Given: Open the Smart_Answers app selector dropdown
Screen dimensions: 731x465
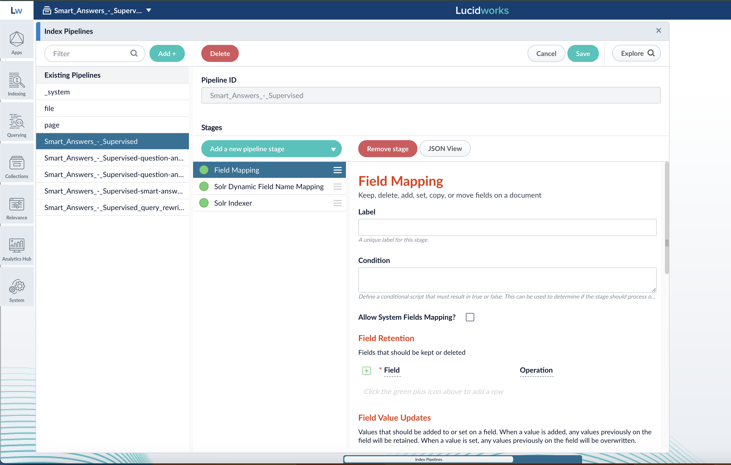Looking at the screenshot, I should tap(149, 10).
